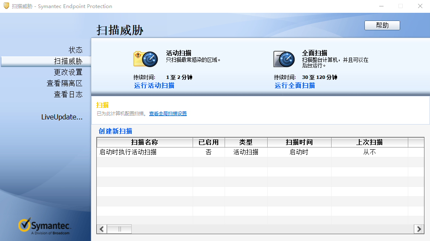The width and height of the screenshot is (430, 241).
Task: Start scan via 运行全面扫描 link
Action: [295, 85]
